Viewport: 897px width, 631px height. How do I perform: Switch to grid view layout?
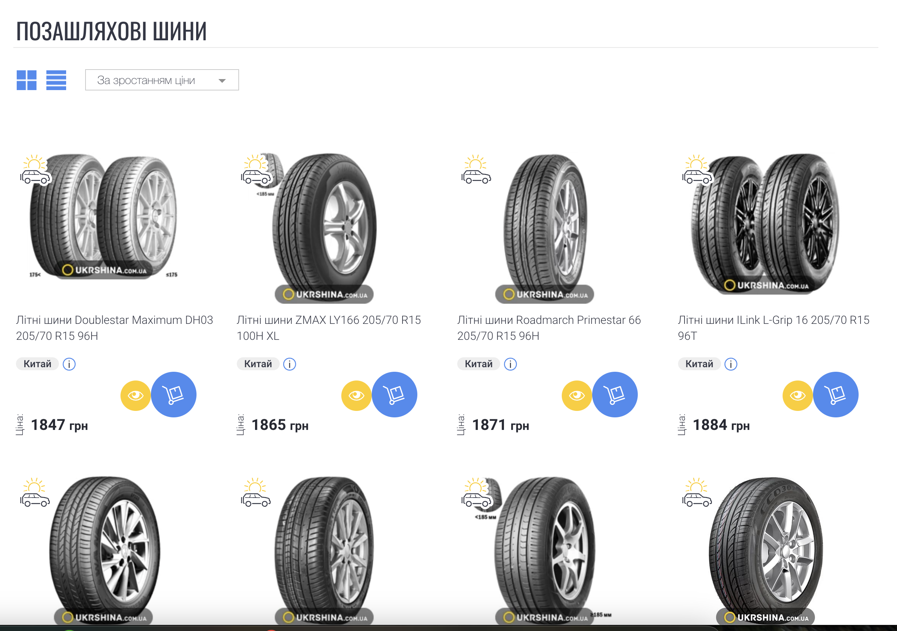point(27,80)
